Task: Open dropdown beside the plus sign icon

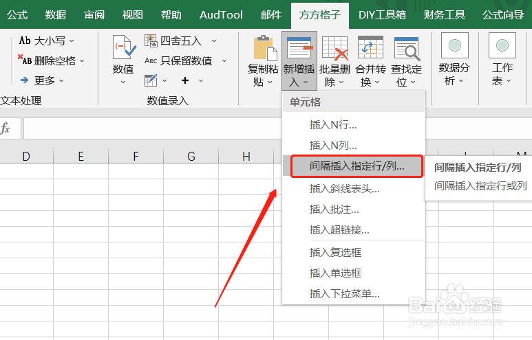Action: [201, 80]
